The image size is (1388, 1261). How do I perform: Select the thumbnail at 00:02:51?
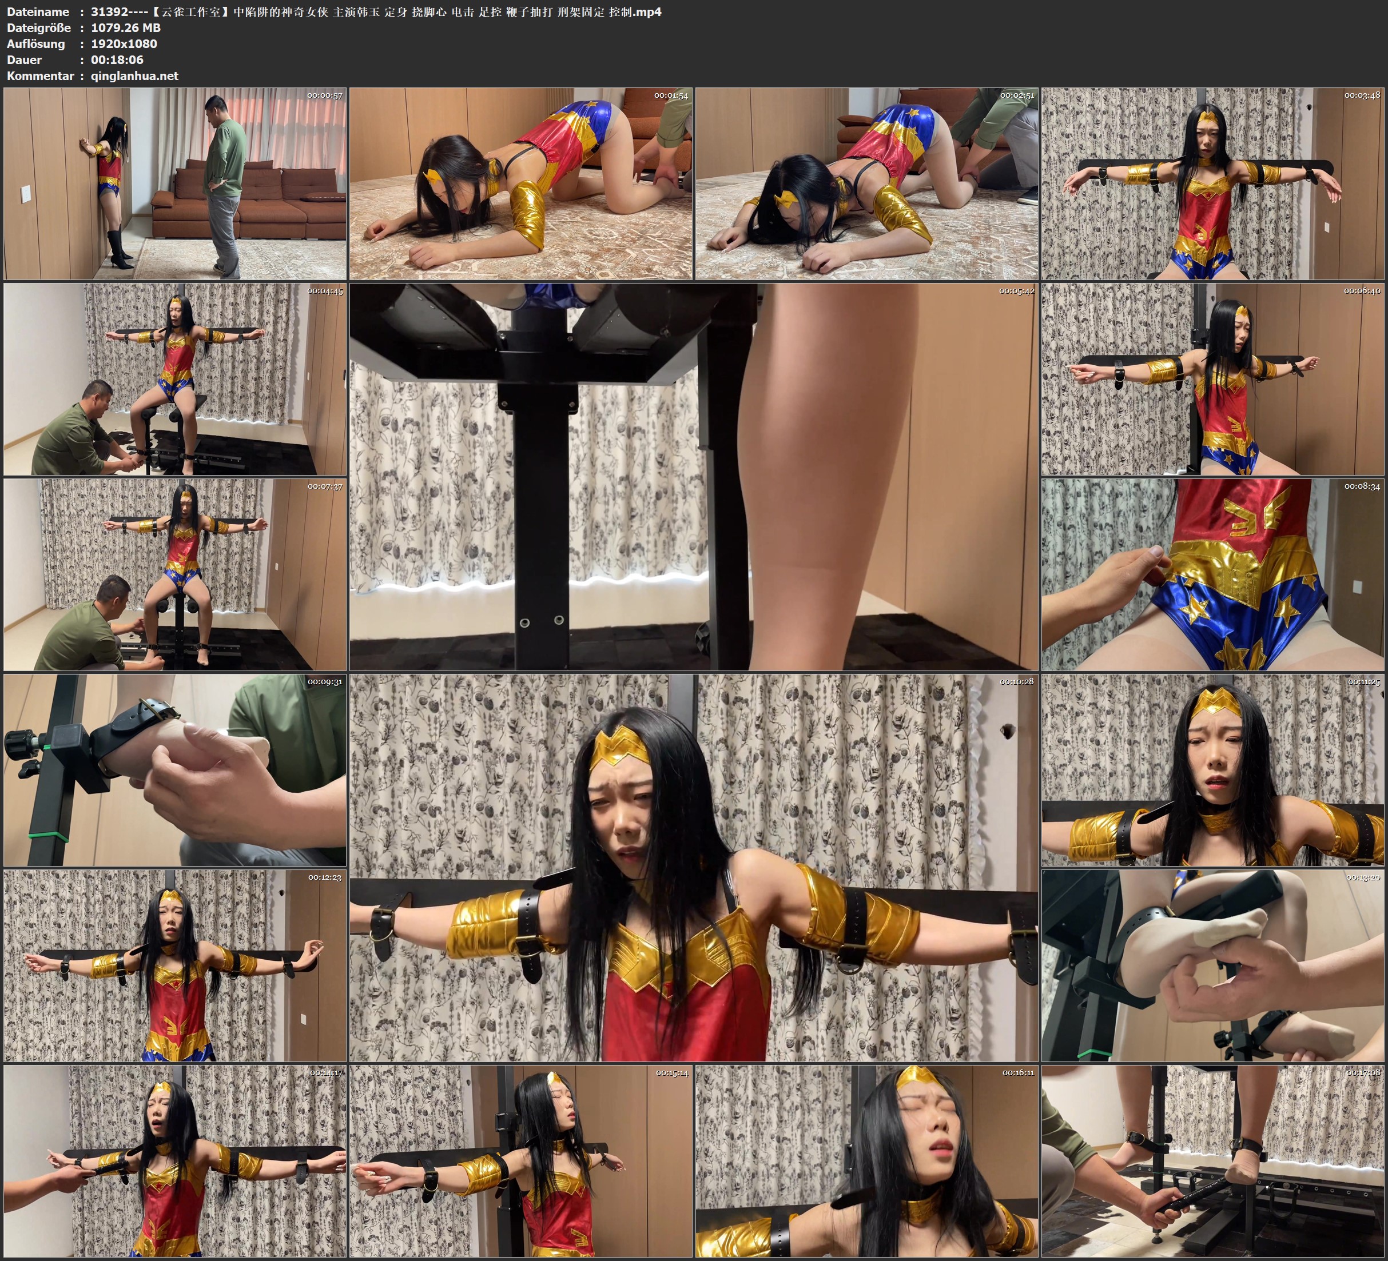[867, 184]
